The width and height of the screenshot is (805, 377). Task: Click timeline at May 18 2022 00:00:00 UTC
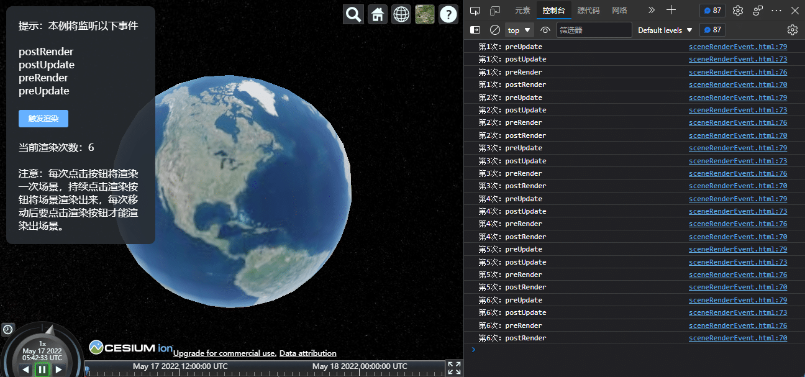click(360, 366)
